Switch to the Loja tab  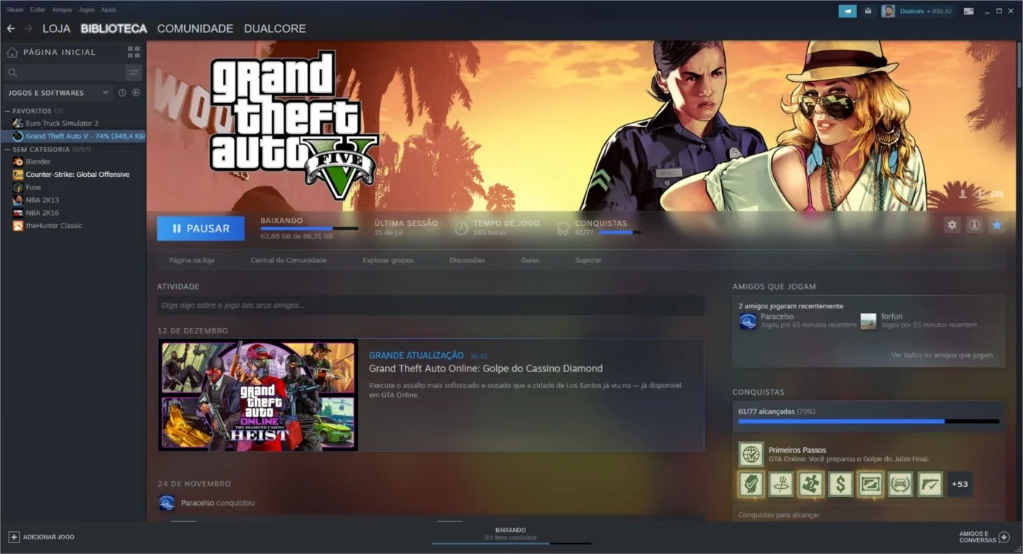56,29
